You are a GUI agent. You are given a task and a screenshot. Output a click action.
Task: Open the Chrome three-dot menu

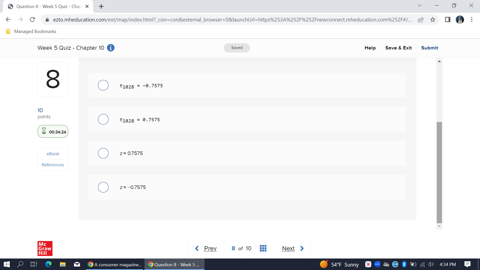click(472, 19)
